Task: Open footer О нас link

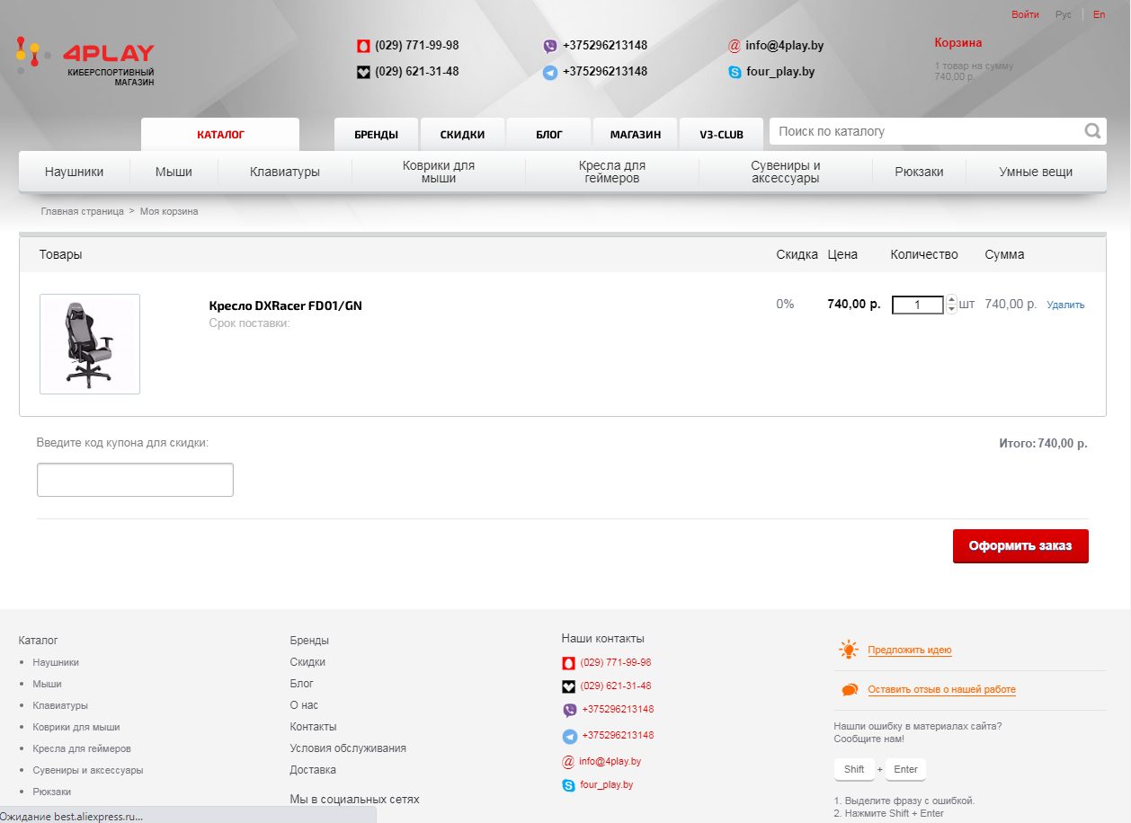Action: click(304, 705)
